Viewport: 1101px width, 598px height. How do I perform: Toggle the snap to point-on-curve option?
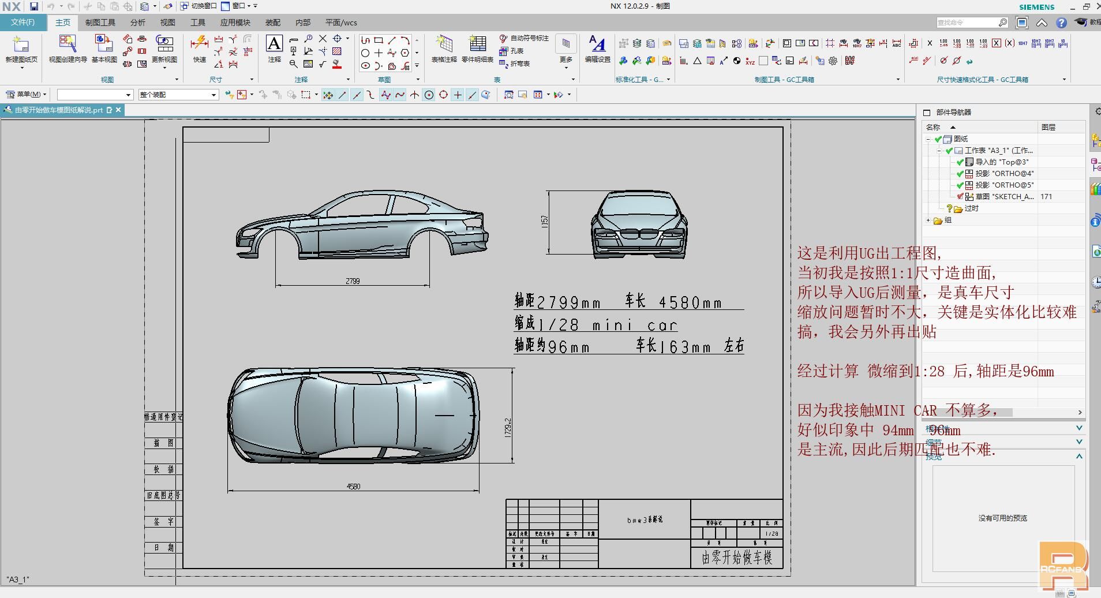[472, 95]
